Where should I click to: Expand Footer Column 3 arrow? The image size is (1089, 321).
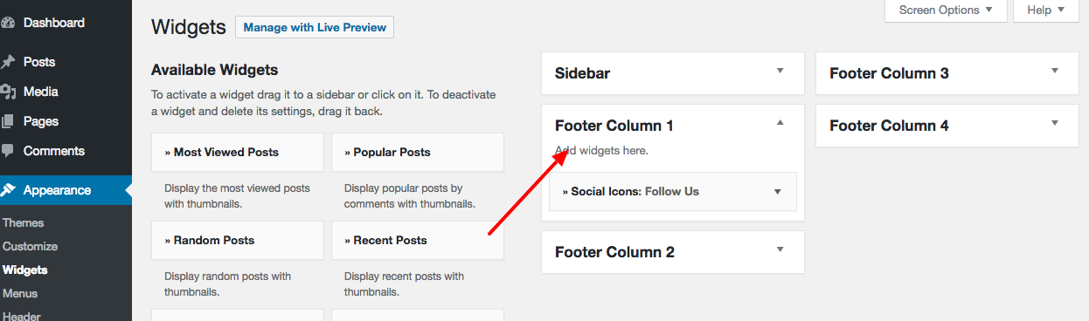1055,72
